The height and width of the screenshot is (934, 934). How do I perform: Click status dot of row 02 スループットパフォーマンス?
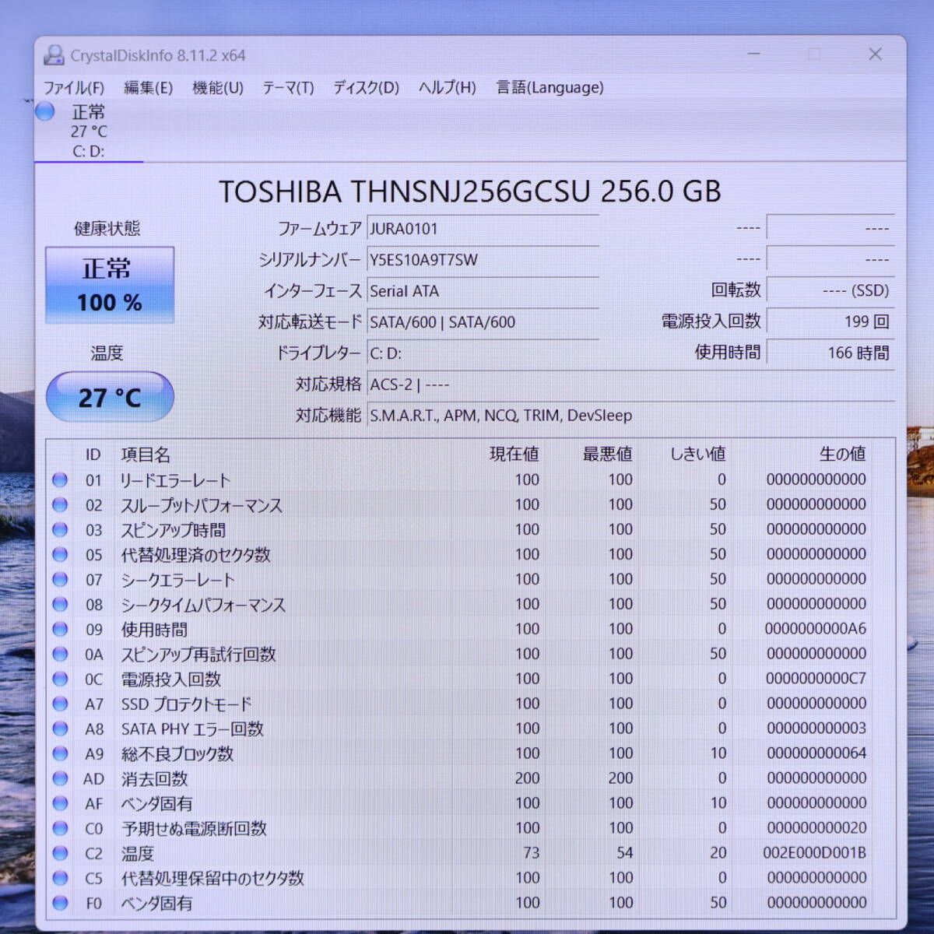coord(60,505)
